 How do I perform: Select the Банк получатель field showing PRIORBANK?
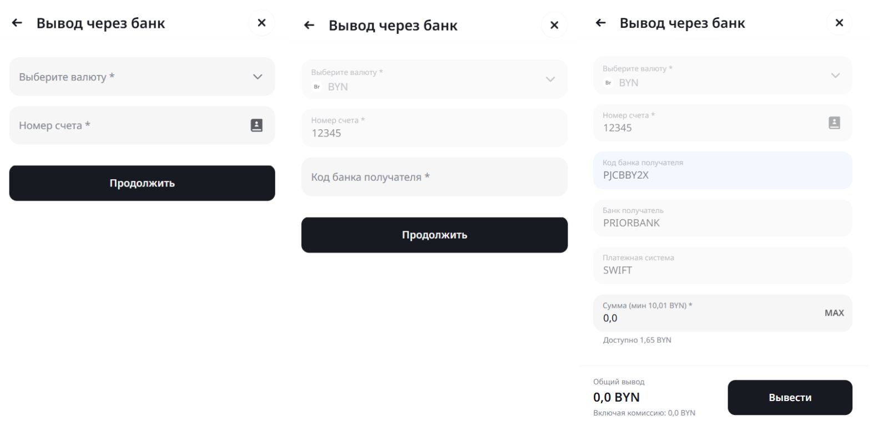(x=722, y=218)
